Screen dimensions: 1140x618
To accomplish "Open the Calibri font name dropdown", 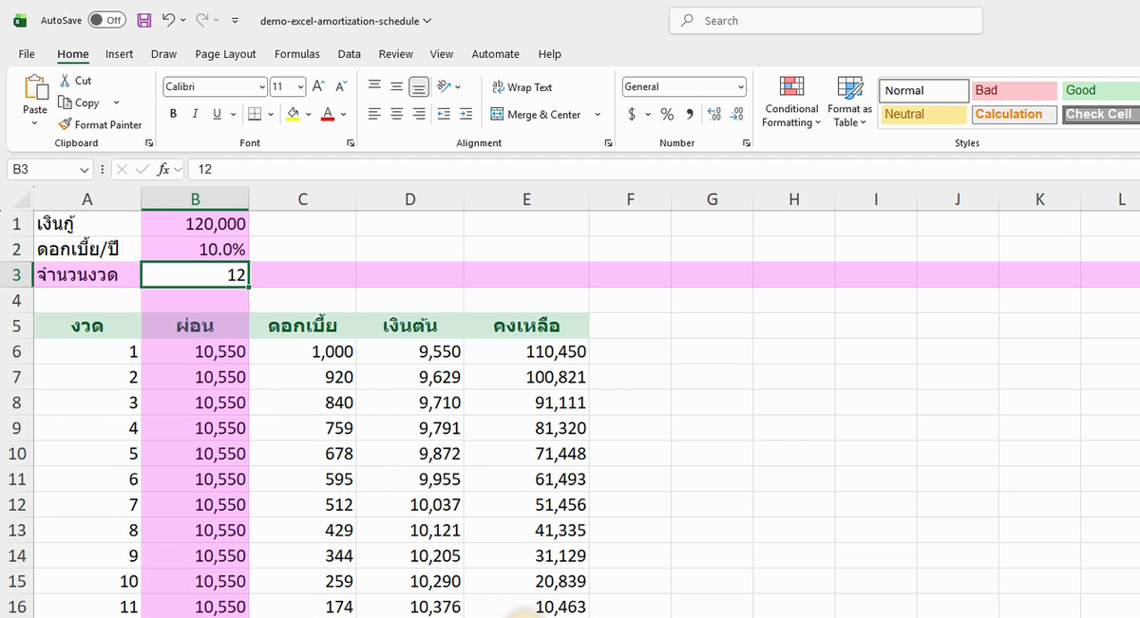I will point(262,86).
